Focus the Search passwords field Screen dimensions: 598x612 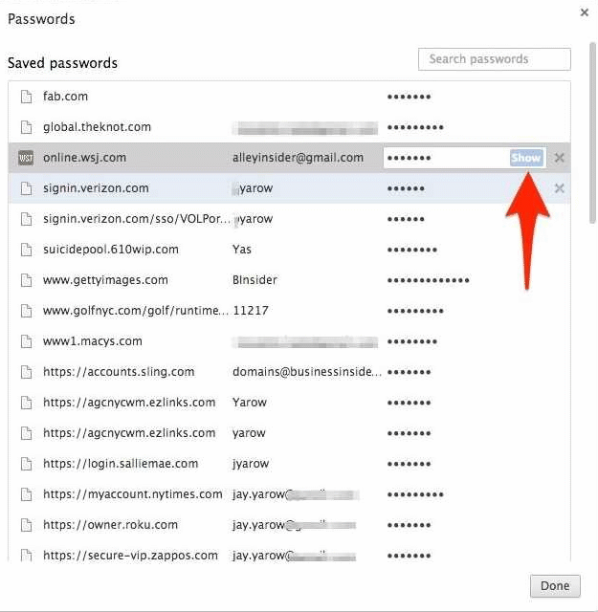(x=494, y=59)
